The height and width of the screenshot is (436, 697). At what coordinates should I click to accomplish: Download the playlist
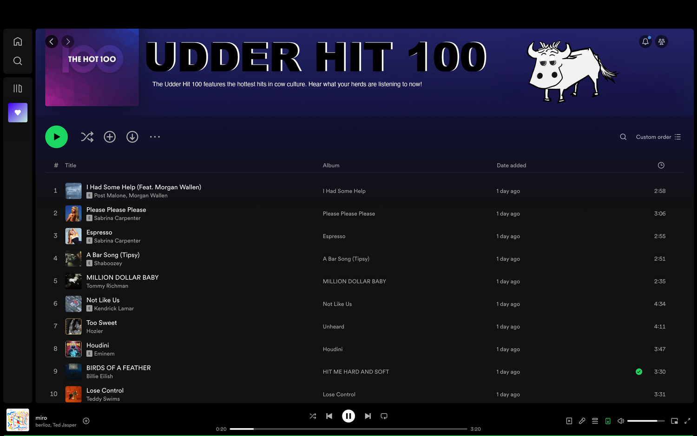132,137
